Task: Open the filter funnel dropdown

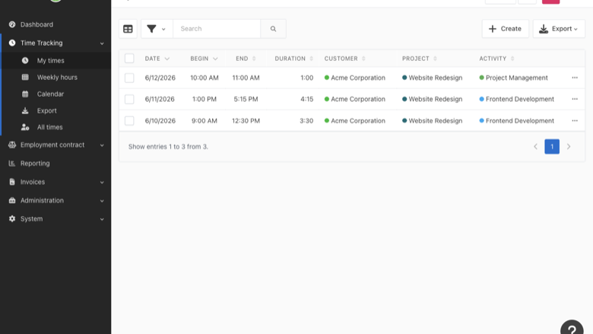Action: (157, 29)
